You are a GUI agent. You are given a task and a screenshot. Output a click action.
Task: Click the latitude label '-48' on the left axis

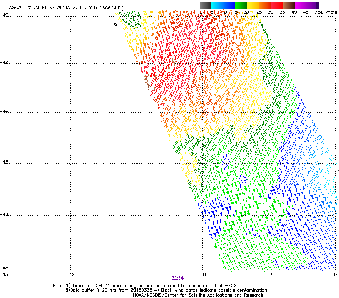pyautogui.click(x=4, y=214)
